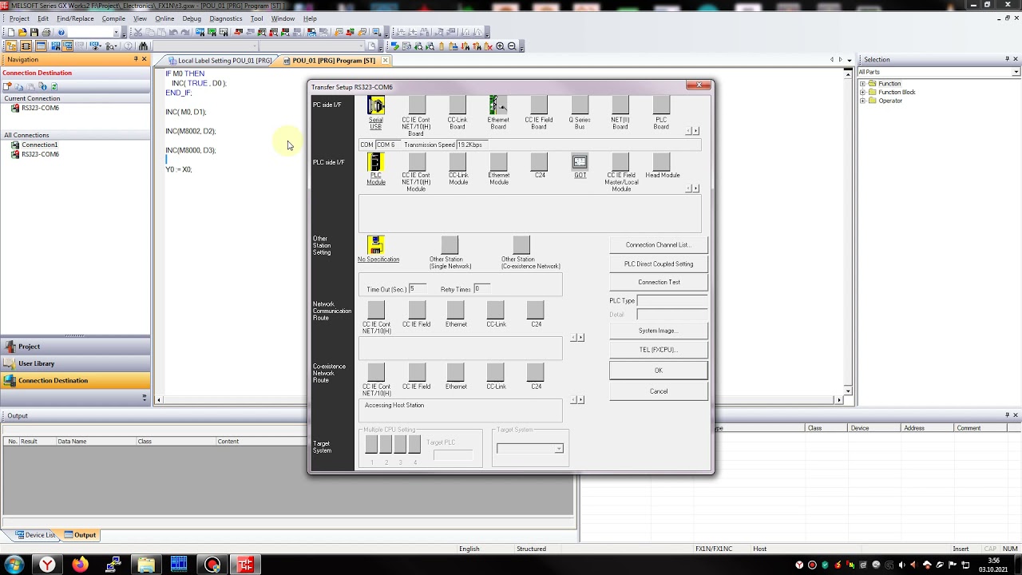
Task: Select the CC-Link Module icon on PLC side
Action: 458,162
